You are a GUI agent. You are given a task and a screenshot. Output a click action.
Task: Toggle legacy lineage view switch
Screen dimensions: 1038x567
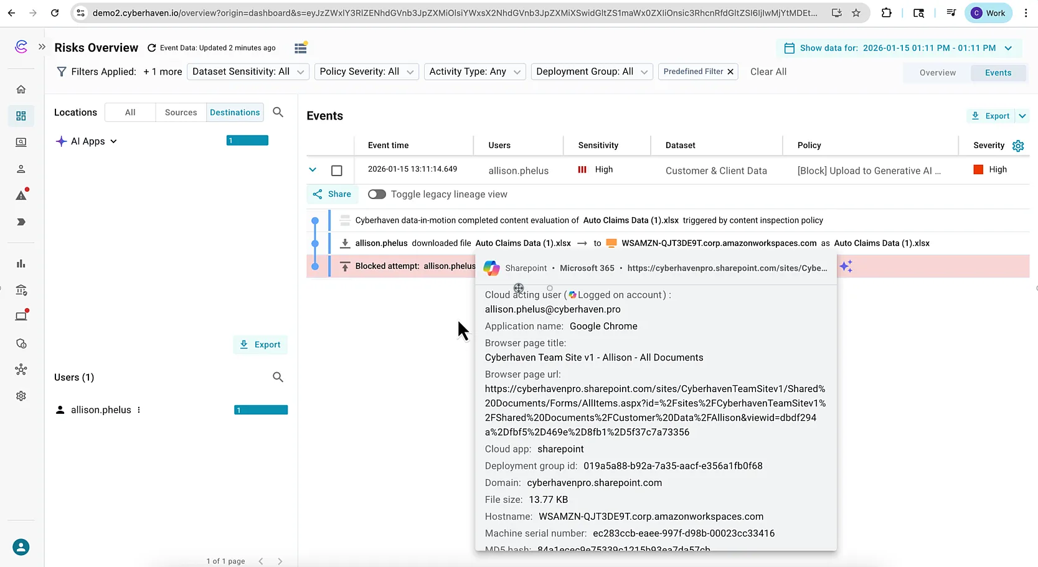(377, 194)
